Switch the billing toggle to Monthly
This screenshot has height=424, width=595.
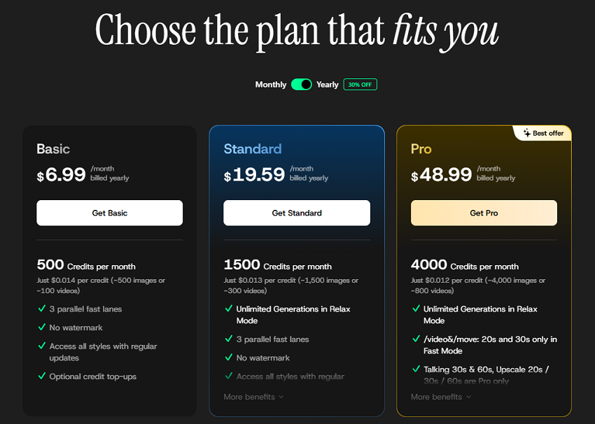(302, 84)
